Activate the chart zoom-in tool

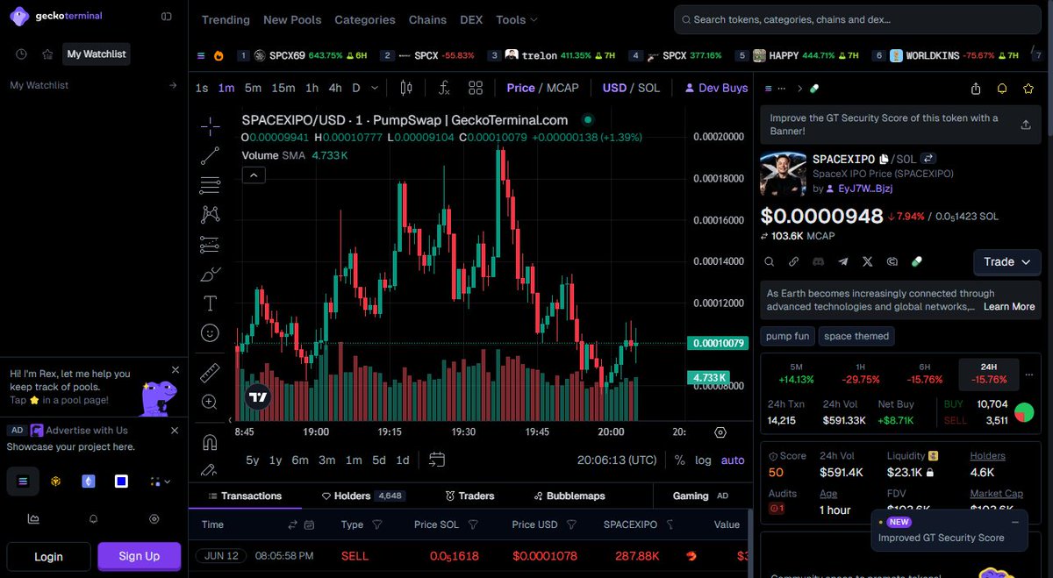pos(210,402)
